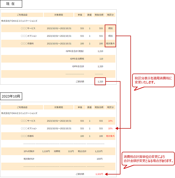The height and width of the screenshot is (178, 175).
Task: Select '数量' header in the 2023年10月 table
Action: [x=90, y=107]
